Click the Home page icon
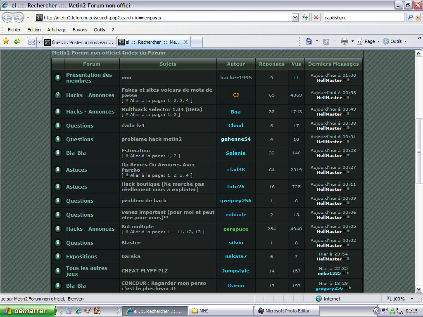The height and width of the screenshot is (317, 423). (309, 41)
